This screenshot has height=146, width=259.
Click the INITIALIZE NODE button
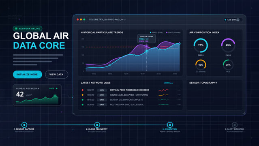point(28,74)
